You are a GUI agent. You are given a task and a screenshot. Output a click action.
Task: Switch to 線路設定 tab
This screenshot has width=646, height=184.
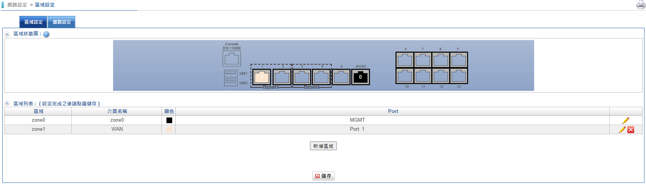[x=61, y=22]
